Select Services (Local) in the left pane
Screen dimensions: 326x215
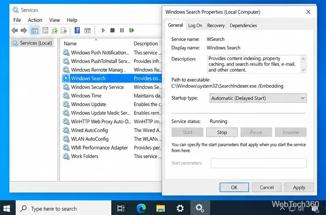[32, 43]
